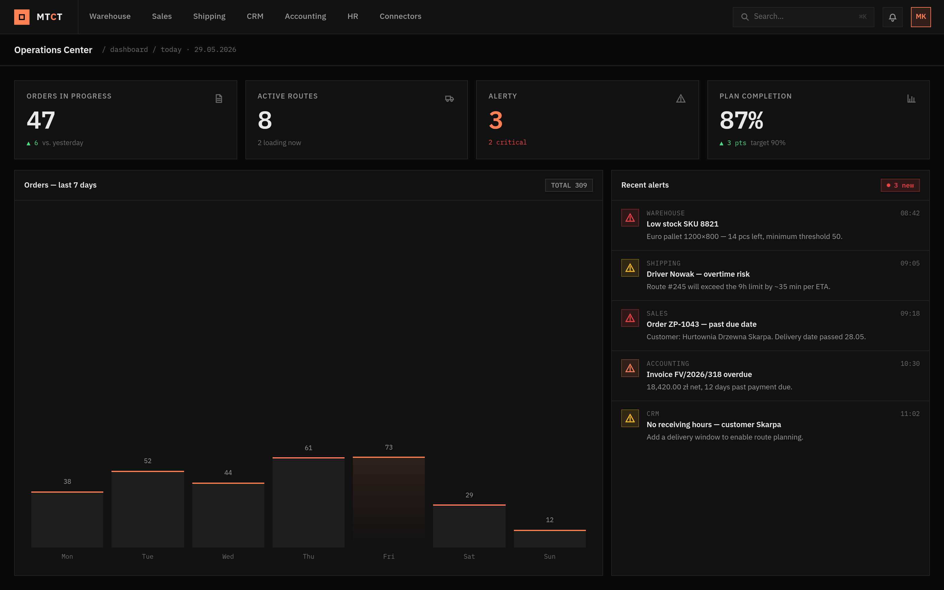Open the Connectors menu
The height and width of the screenshot is (590, 944).
click(400, 17)
